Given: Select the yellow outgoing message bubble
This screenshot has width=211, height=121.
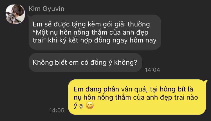Looking at the screenshot, I should coord(137,97).
